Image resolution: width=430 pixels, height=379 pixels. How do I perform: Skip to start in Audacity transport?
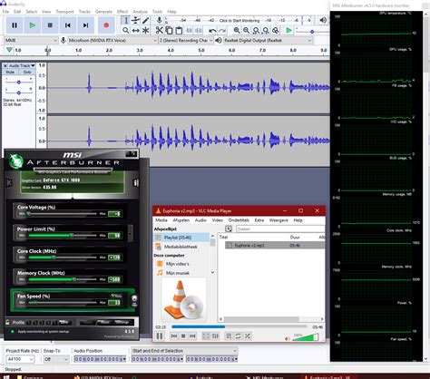pos(68,25)
